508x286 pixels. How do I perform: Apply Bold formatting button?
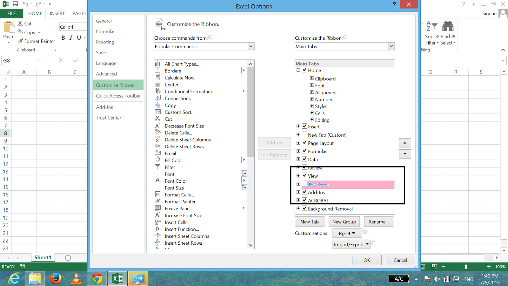[63, 38]
